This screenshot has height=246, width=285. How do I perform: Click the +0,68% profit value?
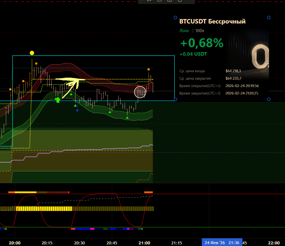point(202,43)
